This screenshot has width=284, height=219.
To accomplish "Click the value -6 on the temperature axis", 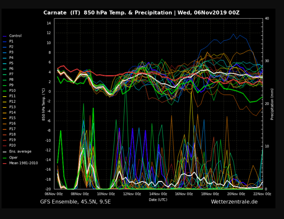I will coord(49,121).
